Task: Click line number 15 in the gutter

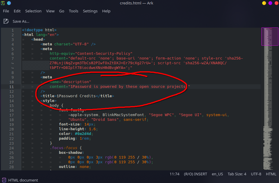Action: point(12,105)
